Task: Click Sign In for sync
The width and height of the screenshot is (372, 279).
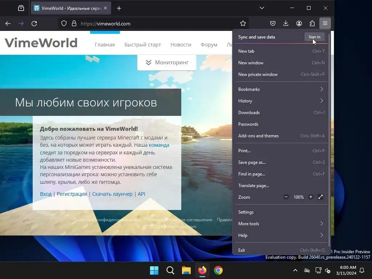Action: click(x=314, y=37)
